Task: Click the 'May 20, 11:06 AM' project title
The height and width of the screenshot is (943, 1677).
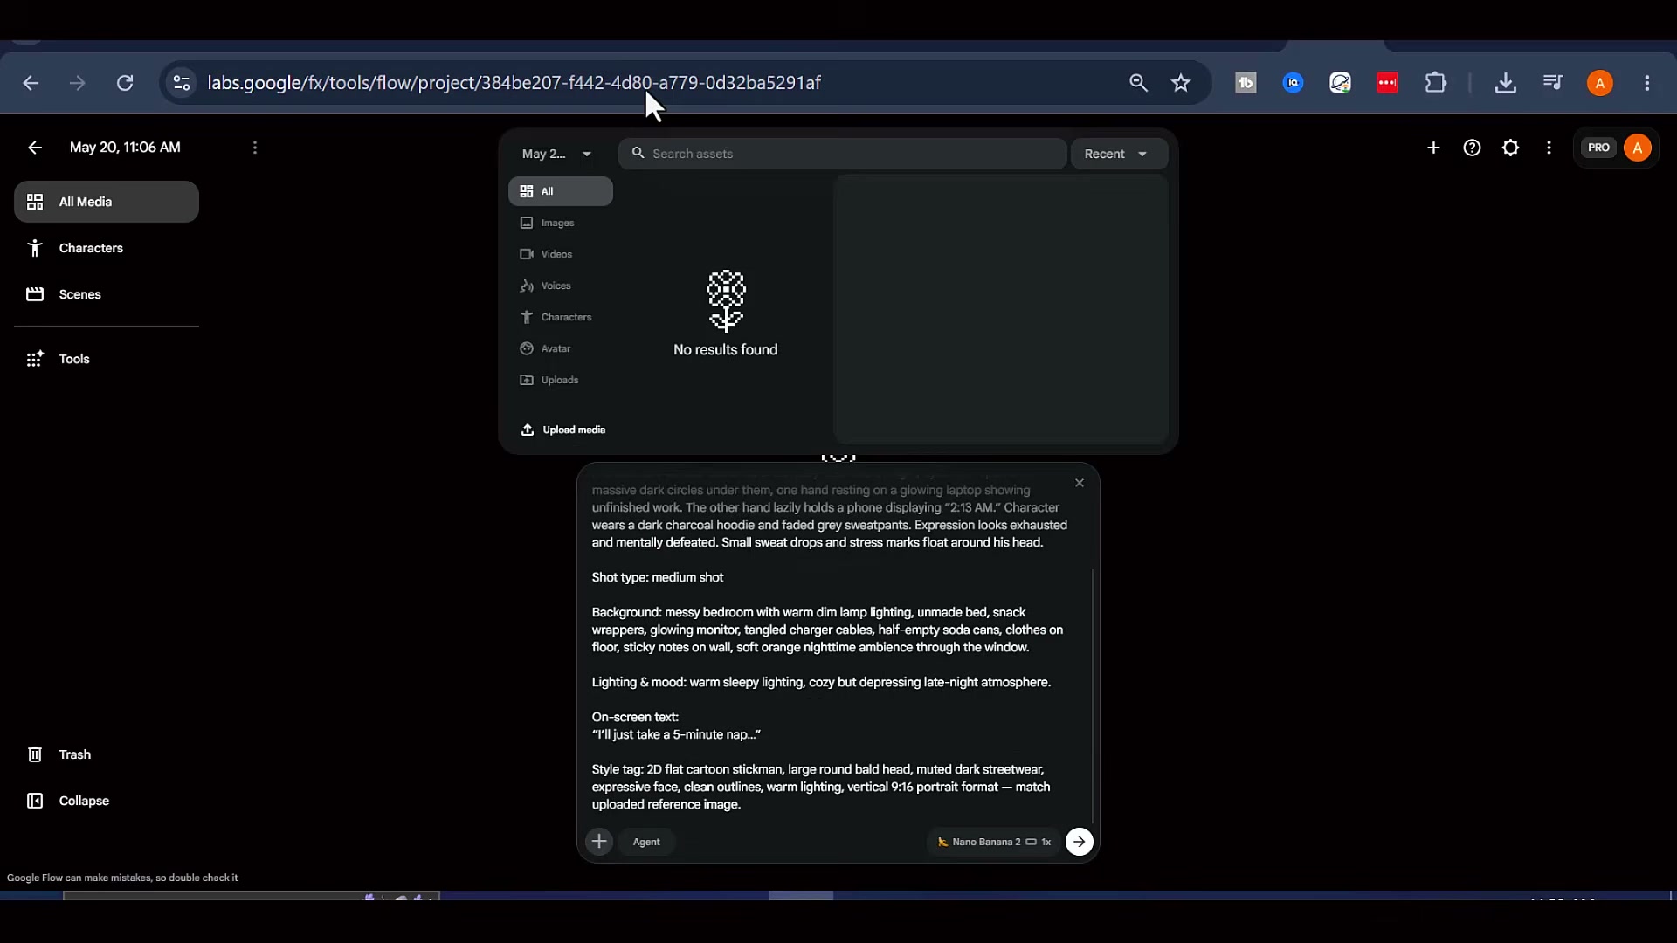Action: pos(125,148)
